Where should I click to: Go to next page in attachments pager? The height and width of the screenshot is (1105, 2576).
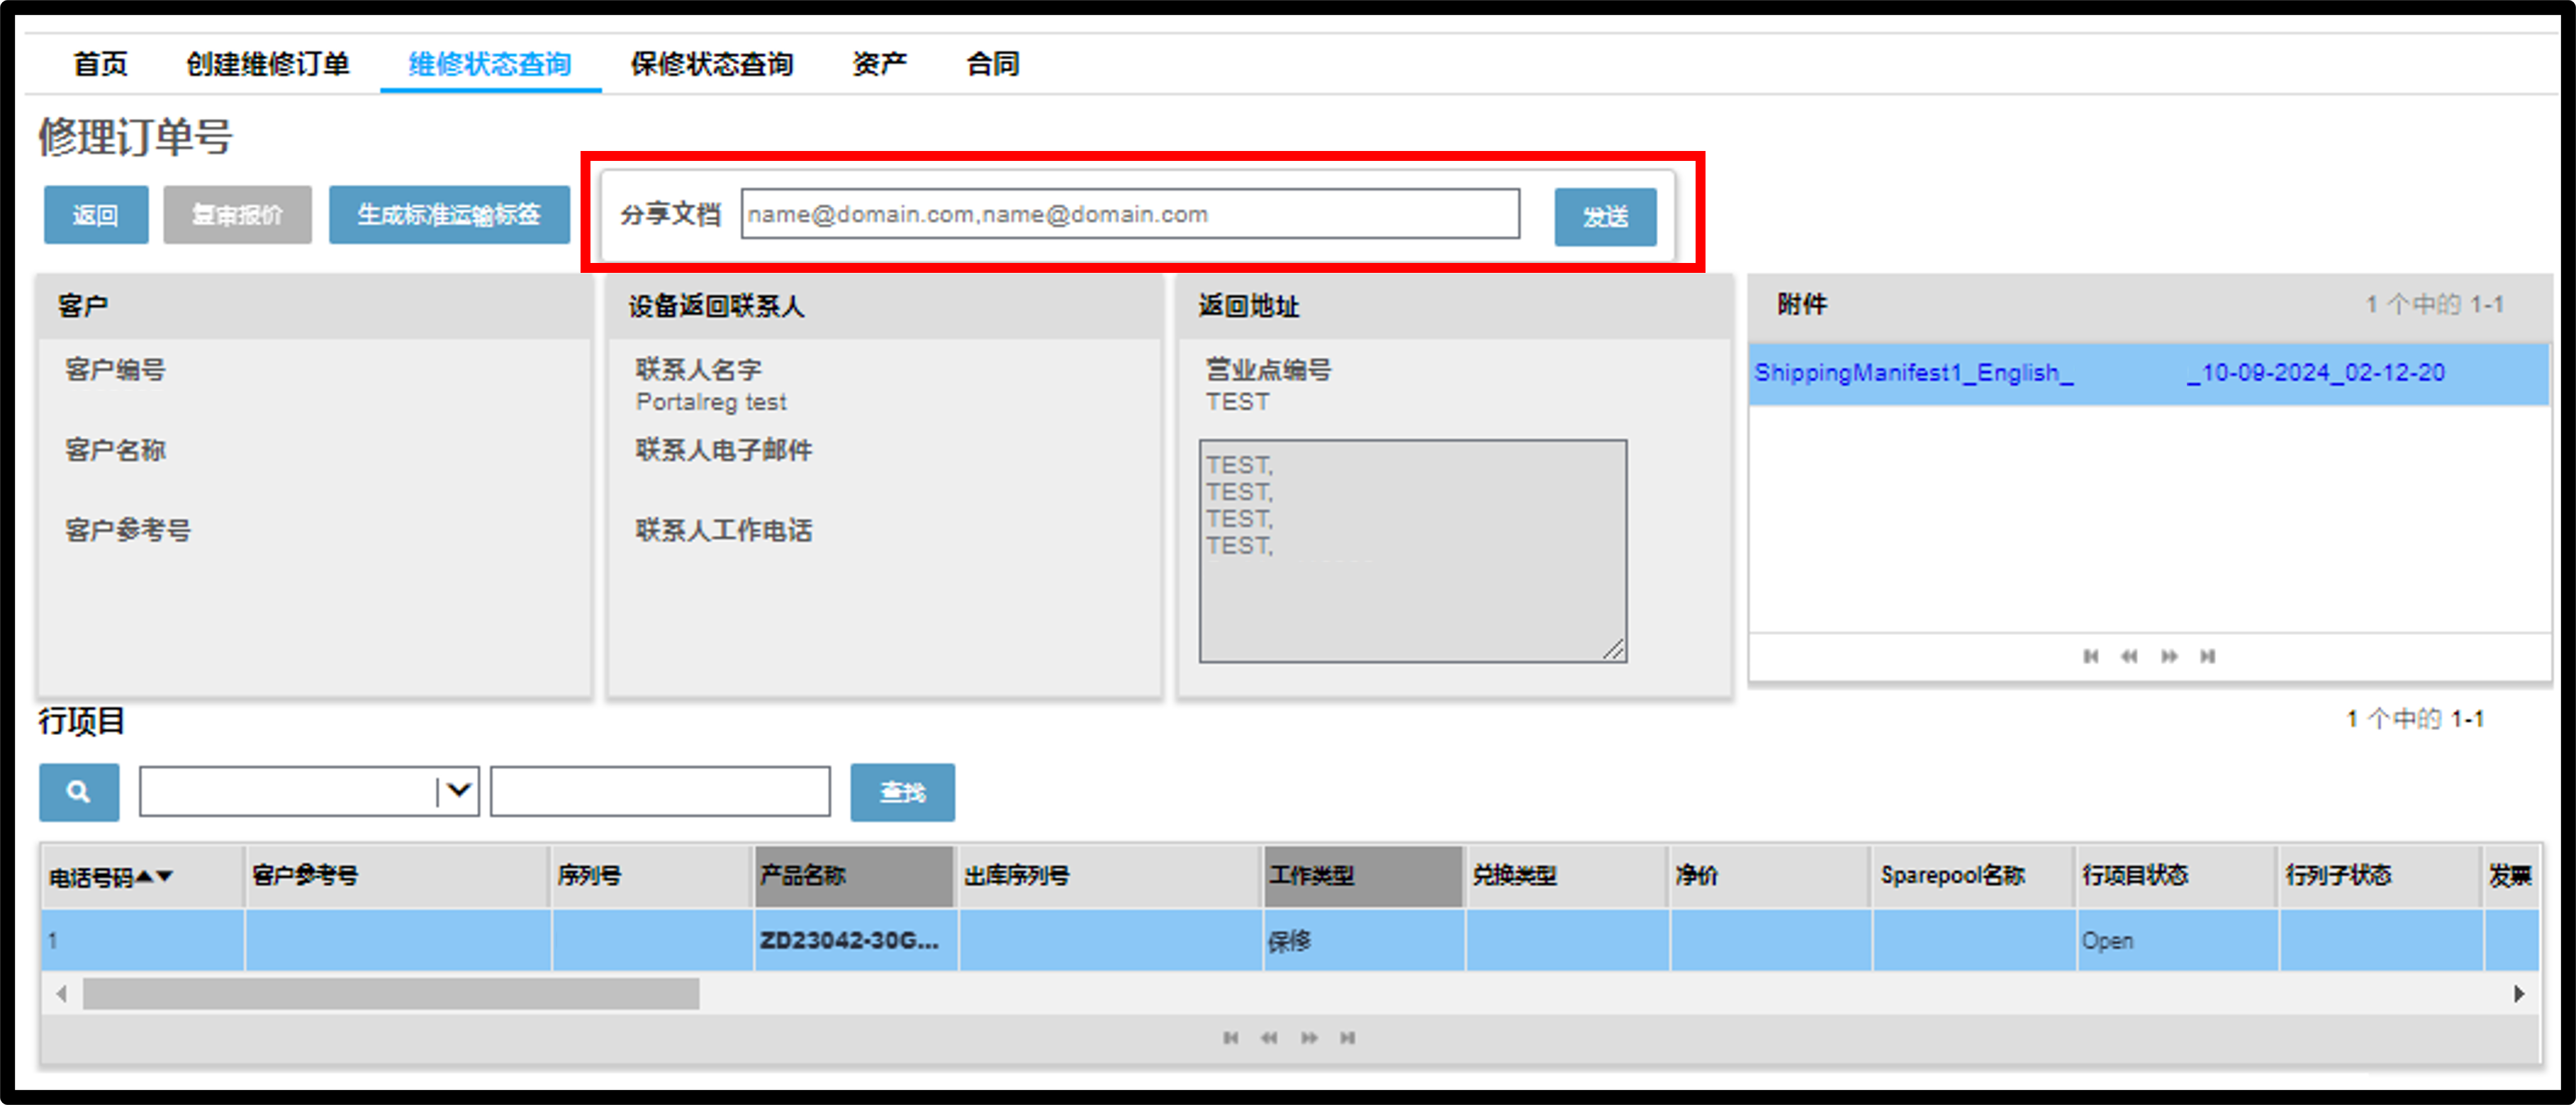click(2169, 656)
